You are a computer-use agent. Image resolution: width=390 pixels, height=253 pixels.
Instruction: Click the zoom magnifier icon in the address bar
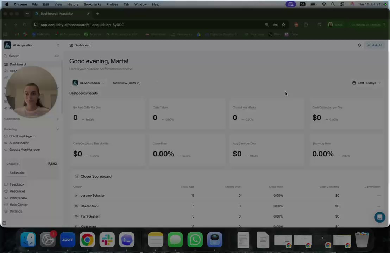tap(267, 25)
